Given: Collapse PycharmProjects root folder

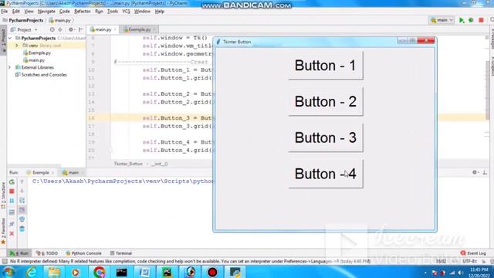Looking at the screenshot, I should [x=10, y=38].
